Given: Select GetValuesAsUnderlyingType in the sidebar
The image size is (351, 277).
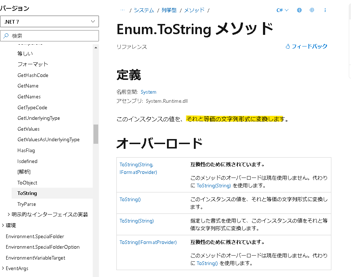Looking at the screenshot, I should pos(48,139).
